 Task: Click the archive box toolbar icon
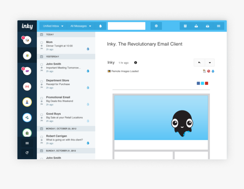(x=185, y=26)
